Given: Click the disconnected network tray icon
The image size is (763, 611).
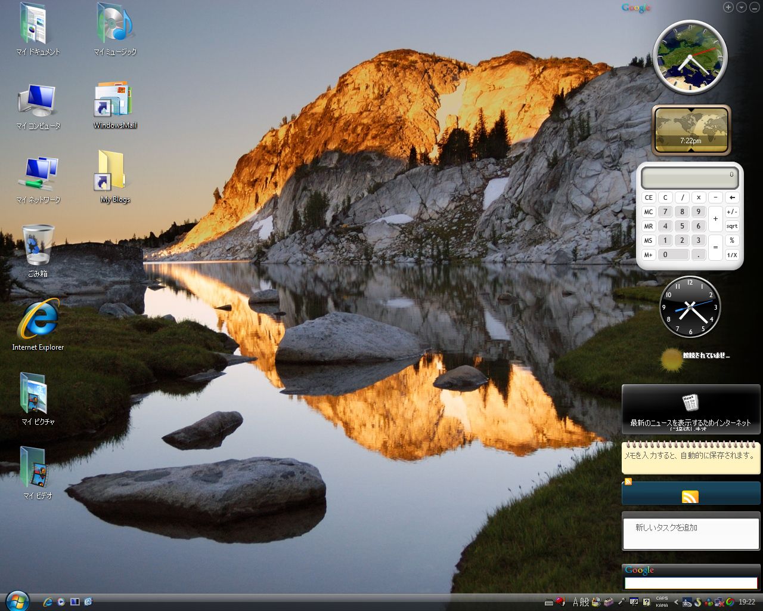Looking at the screenshot, I should point(719,602).
